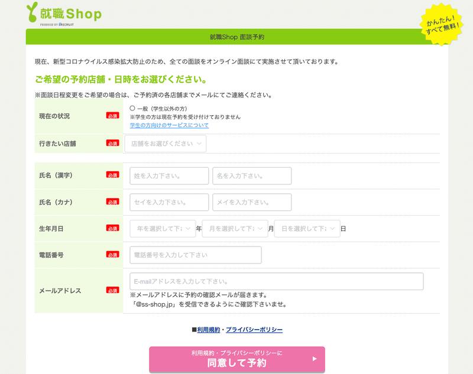Screen dimensions: 473x374
Task: Click the 電話番号 input field
Action: 195,255
